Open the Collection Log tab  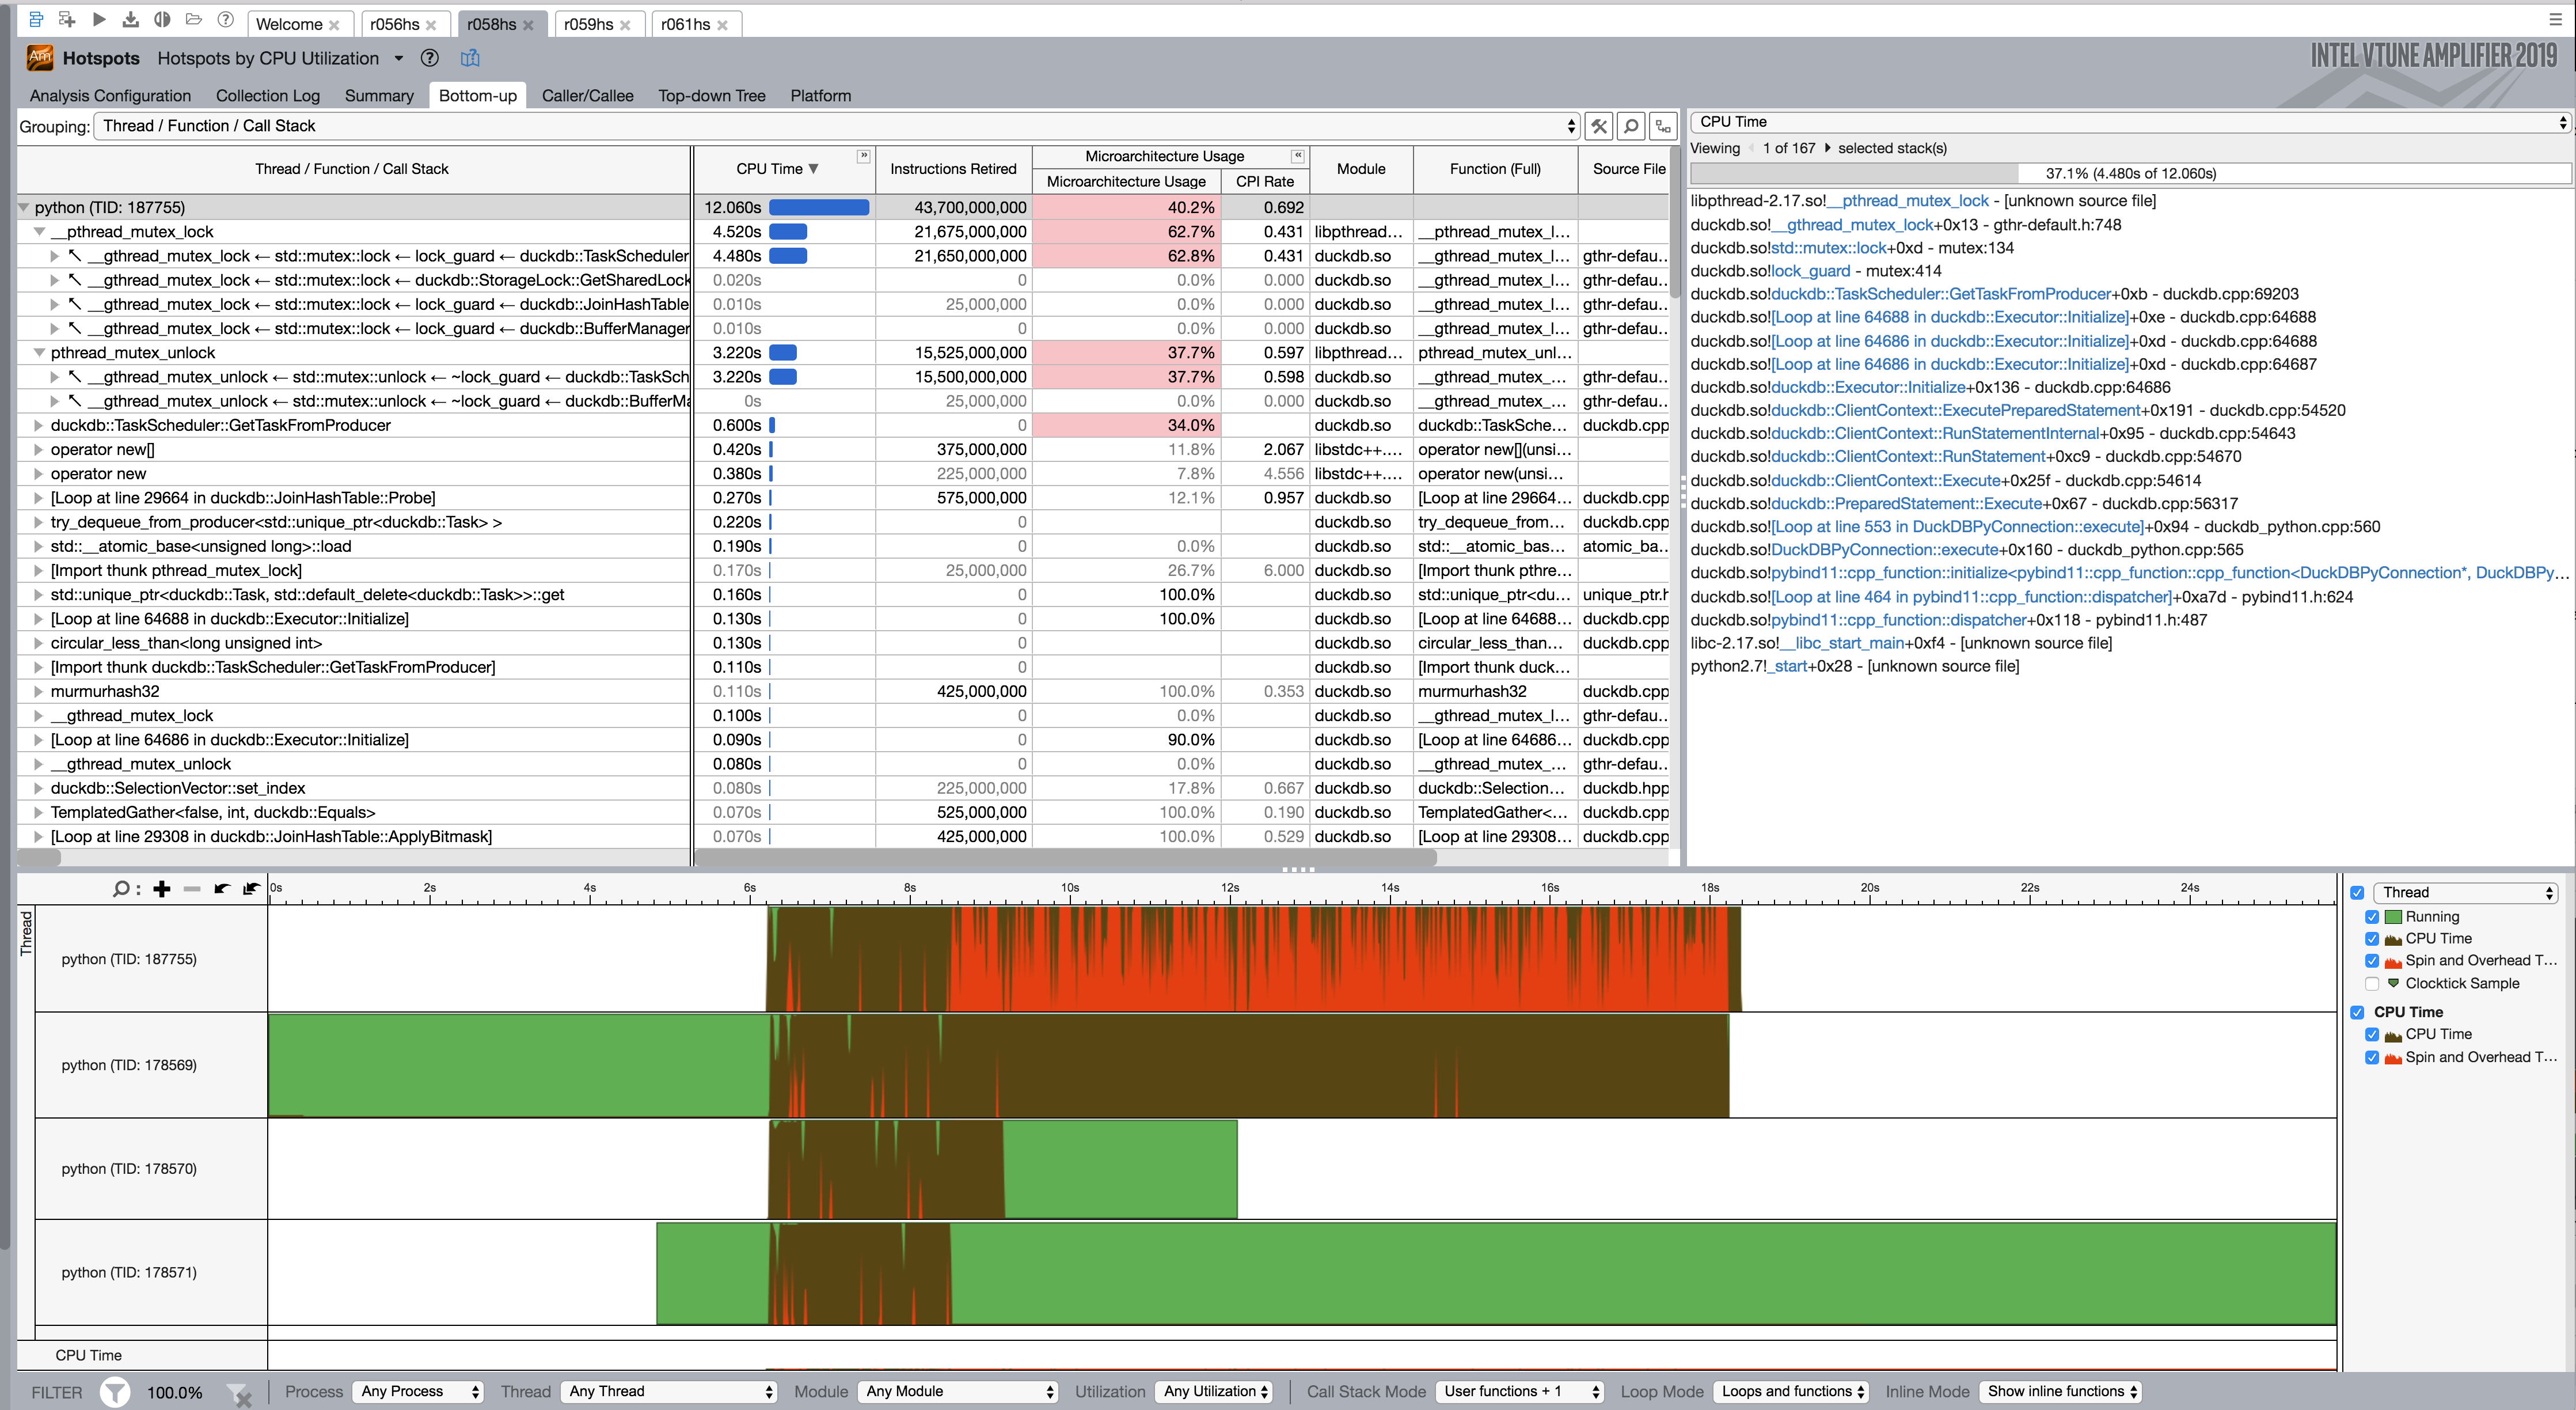[x=268, y=96]
